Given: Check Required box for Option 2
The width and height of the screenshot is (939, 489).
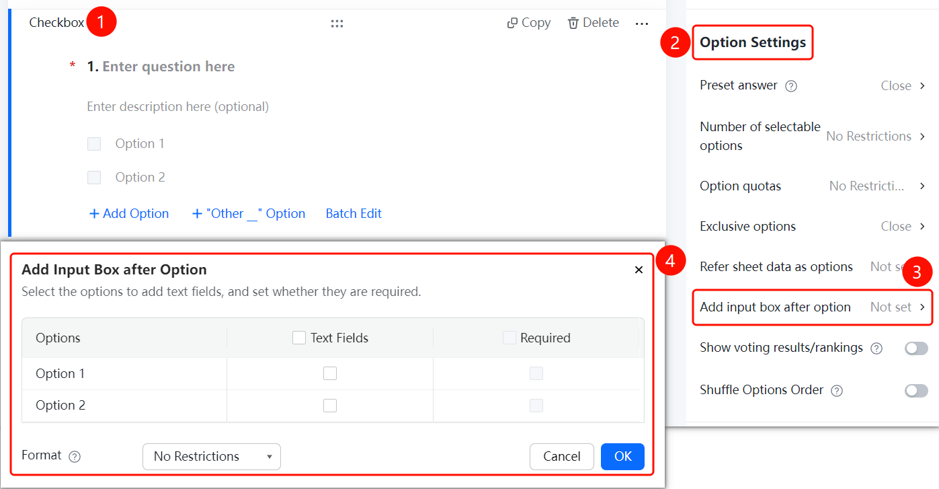Looking at the screenshot, I should pos(536,406).
